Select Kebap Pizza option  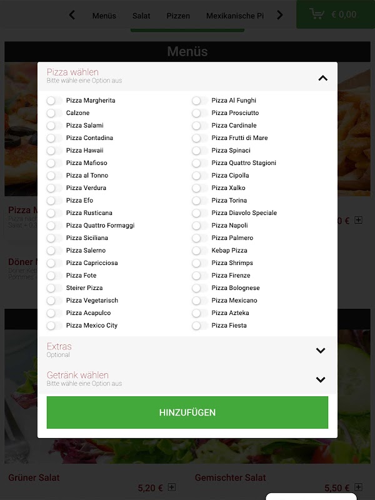(200, 251)
